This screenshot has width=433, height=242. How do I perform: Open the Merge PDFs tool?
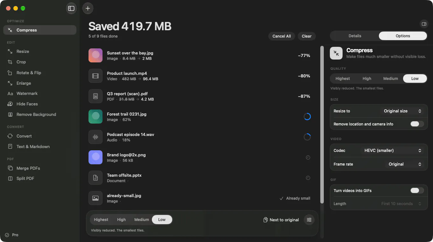point(40,168)
